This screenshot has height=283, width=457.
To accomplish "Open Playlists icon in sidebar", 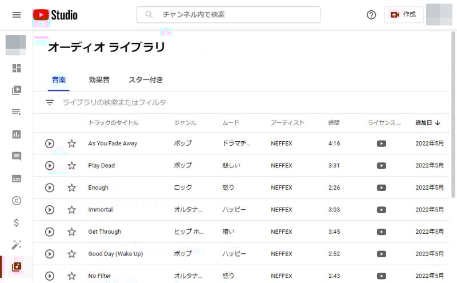I will click(x=17, y=112).
